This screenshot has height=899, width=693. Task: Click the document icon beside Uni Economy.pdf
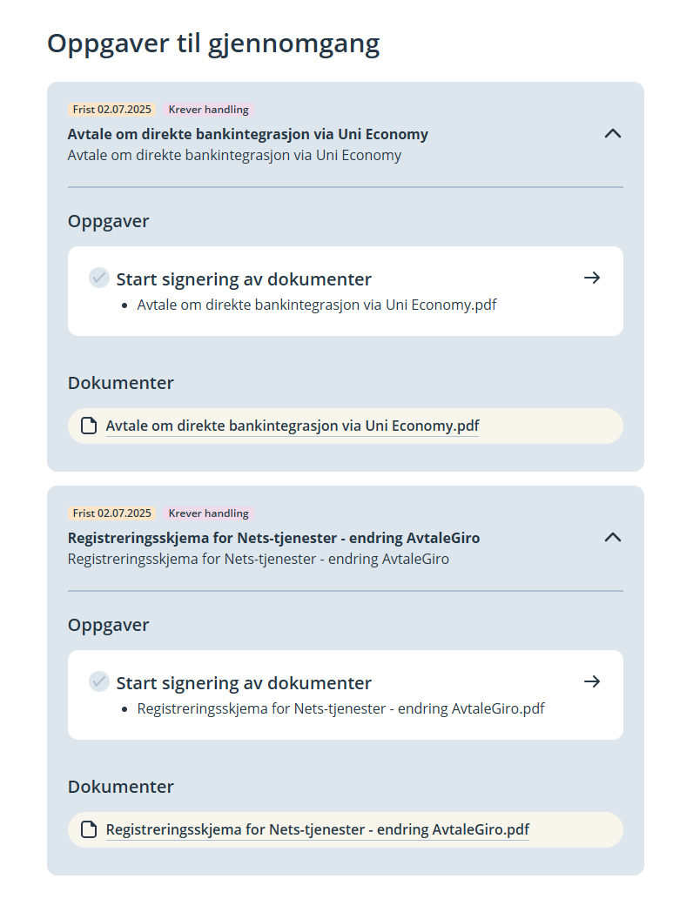click(x=89, y=426)
